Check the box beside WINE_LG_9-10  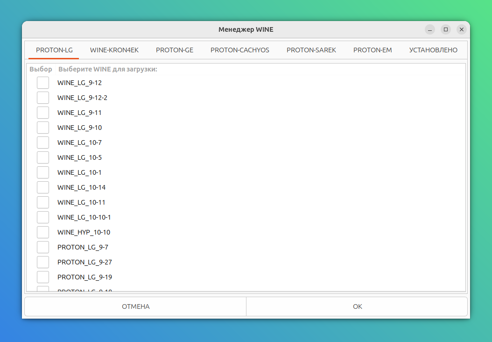(43, 128)
